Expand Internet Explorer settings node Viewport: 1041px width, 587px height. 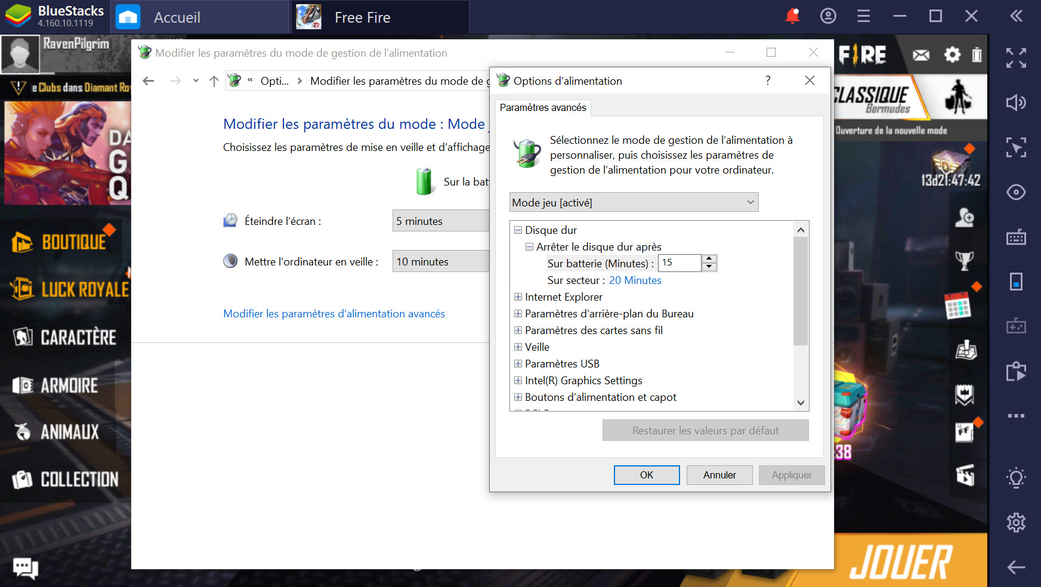click(x=518, y=297)
